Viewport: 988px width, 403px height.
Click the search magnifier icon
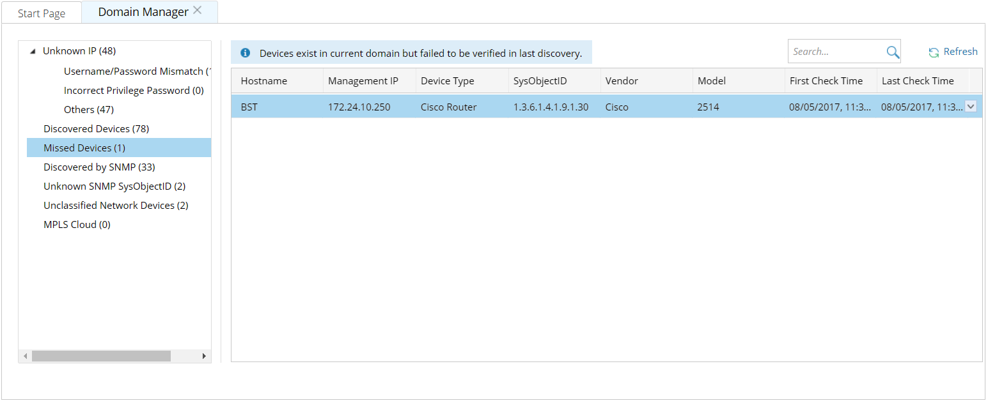coord(893,52)
